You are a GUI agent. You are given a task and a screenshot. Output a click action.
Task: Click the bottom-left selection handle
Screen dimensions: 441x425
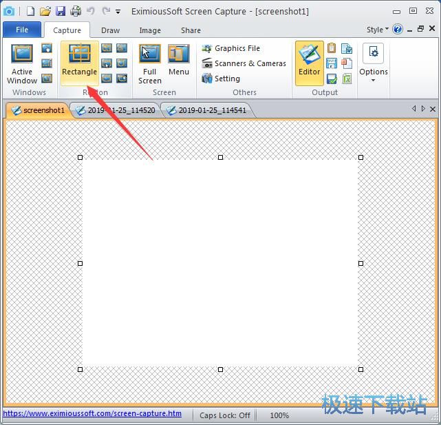[80, 369]
